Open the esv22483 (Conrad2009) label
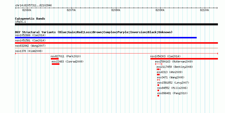225x113 pixels. click(x=67, y=62)
